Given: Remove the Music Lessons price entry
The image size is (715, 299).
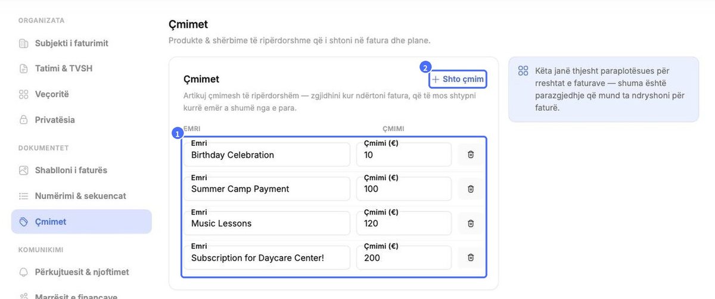Looking at the screenshot, I should pos(470,223).
